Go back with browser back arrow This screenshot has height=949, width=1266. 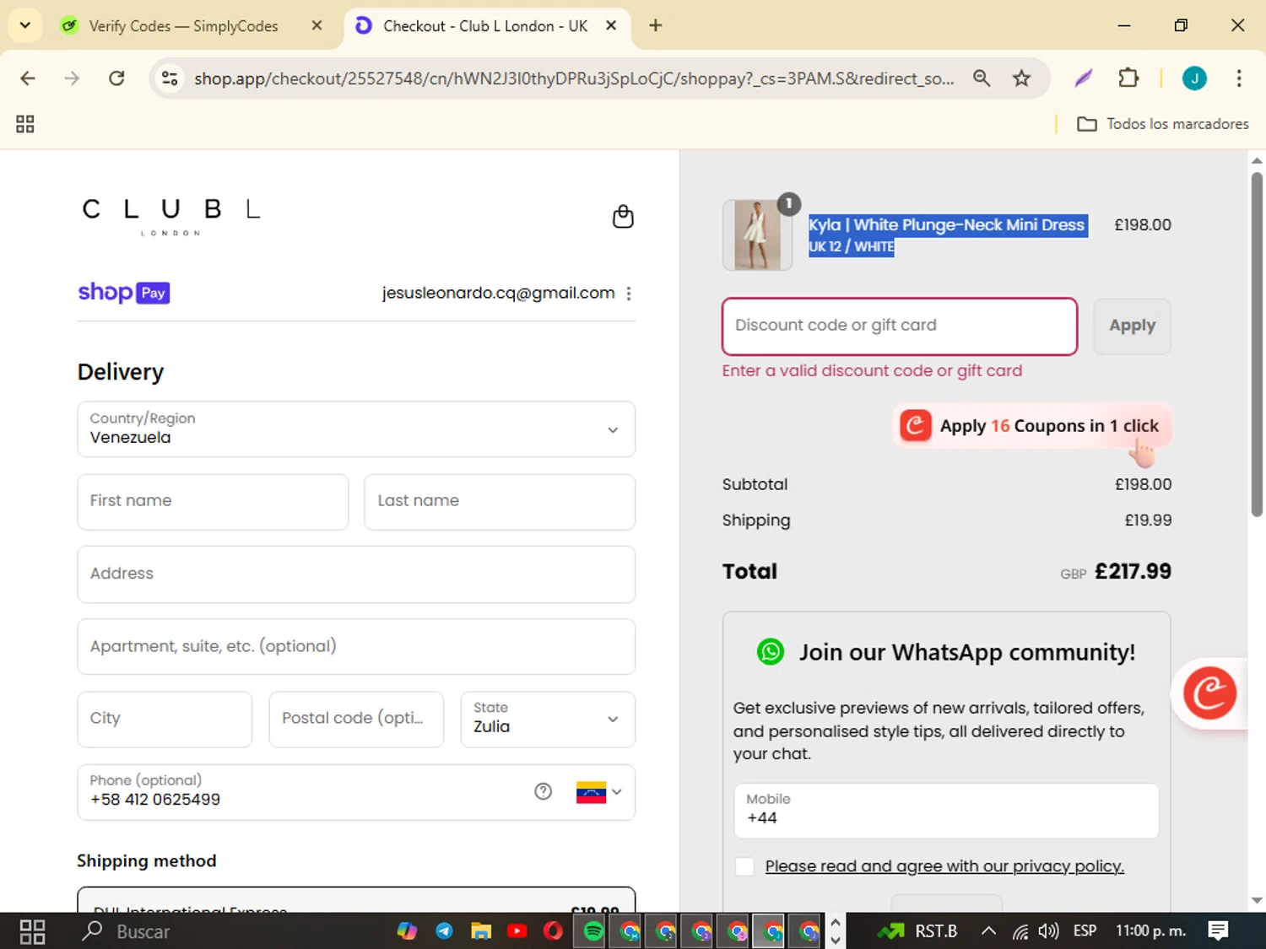pyautogui.click(x=28, y=78)
